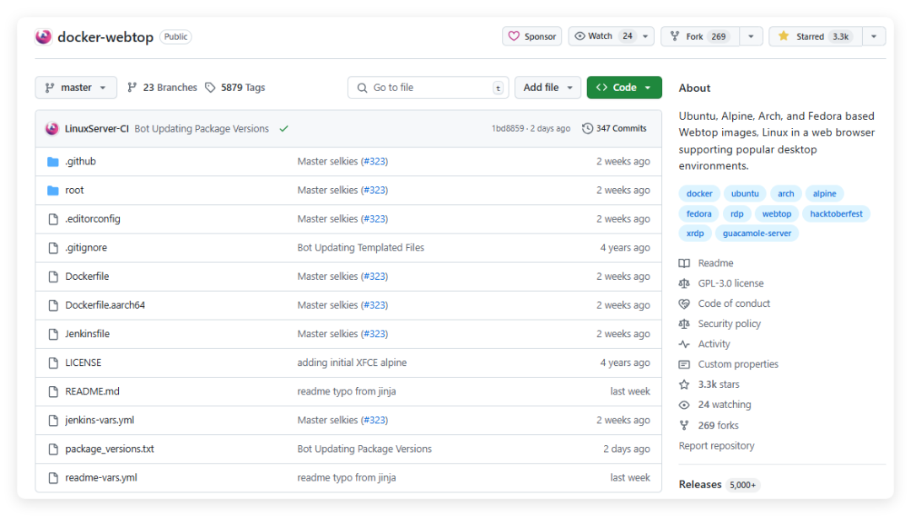Open the master branch dropdown
Image resolution: width=911 pixels, height=516 pixels.
(76, 88)
